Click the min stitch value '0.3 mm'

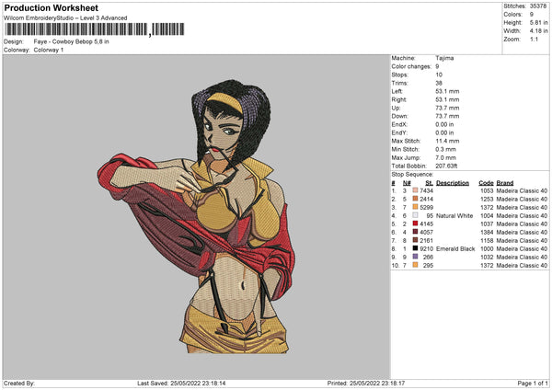(x=445, y=149)
